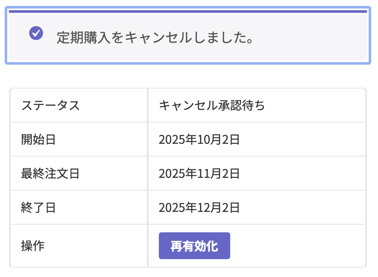Viewport: 378px width, 277px height.
Task: Select the 終了日 row label
Action: [x=39, y=207]
